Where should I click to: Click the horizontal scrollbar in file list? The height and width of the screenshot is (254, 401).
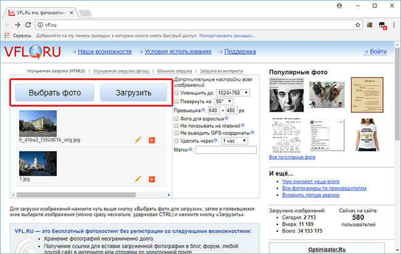coord(76,195)
